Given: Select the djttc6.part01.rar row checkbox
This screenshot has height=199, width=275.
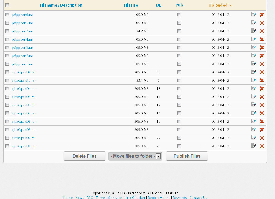Looking at the screenshot, I should click(x=7, y=146).
